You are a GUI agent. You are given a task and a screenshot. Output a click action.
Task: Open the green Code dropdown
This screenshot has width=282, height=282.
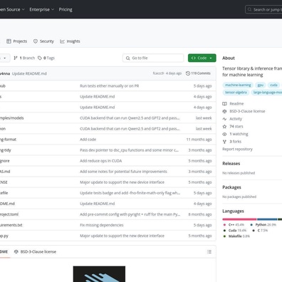point(202,58)
